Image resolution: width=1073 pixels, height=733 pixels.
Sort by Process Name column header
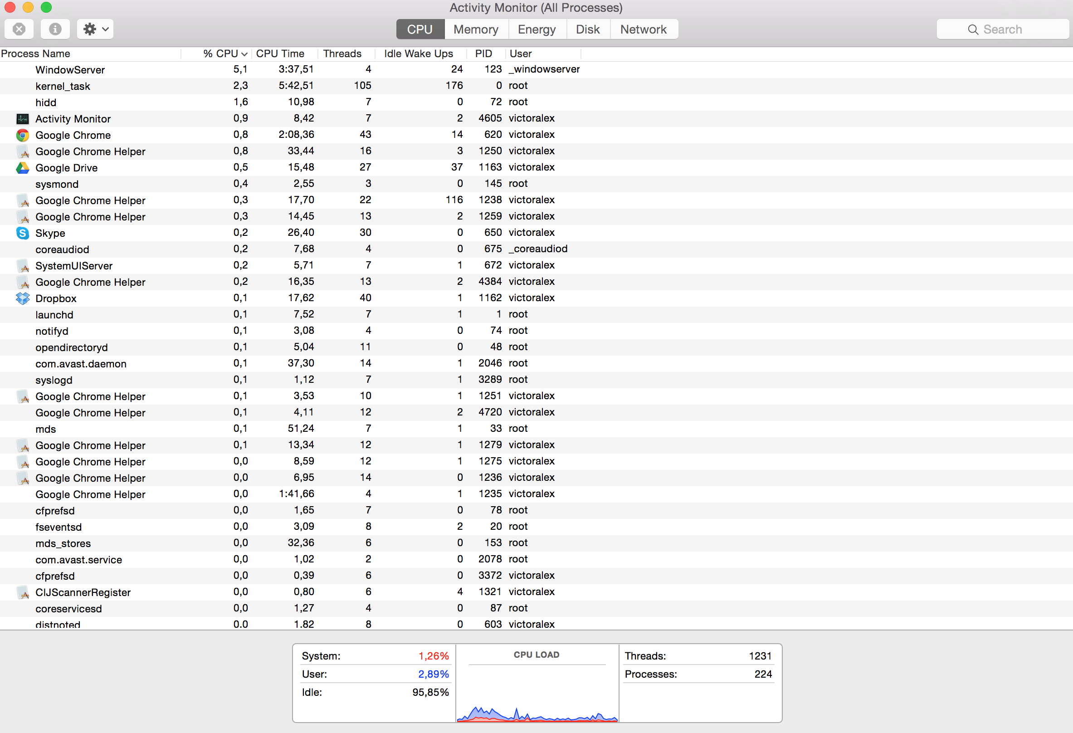point(36,54)
